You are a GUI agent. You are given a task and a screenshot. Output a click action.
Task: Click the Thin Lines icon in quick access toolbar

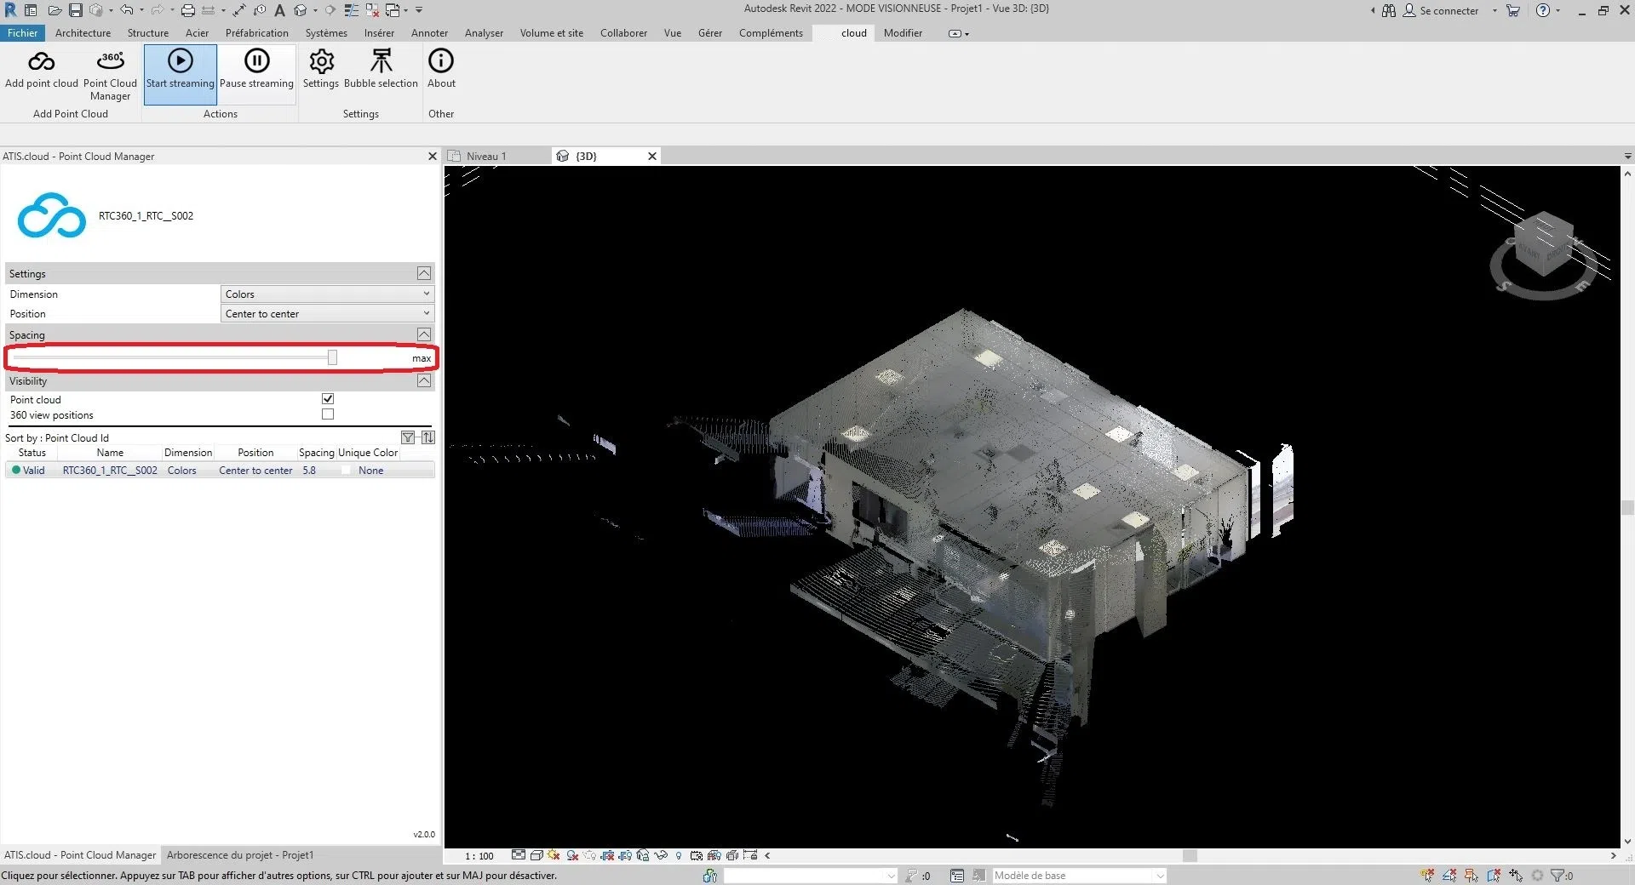(351, 10)
